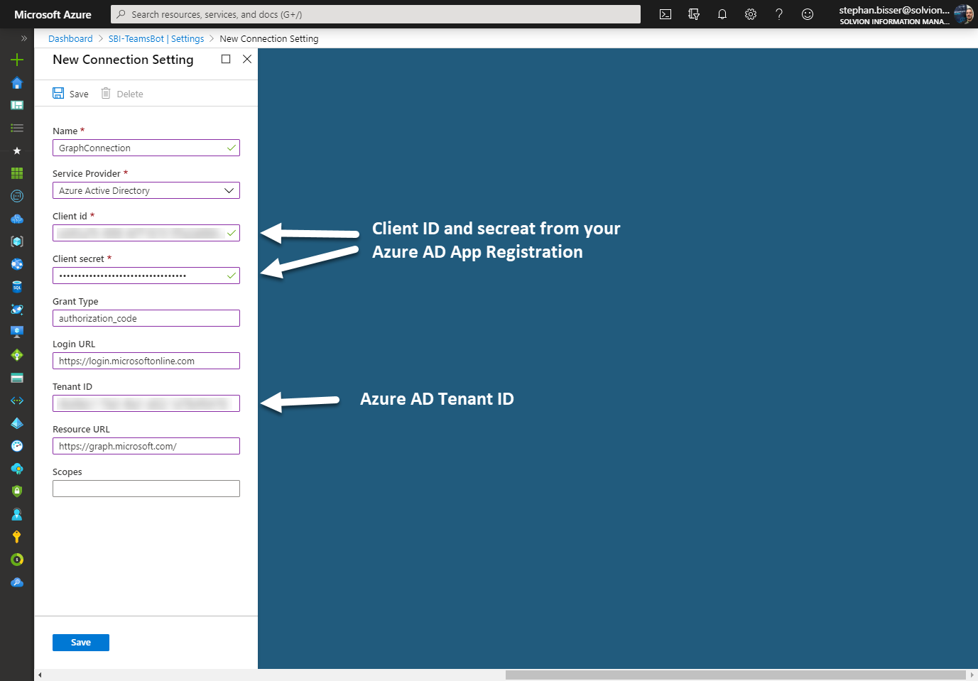Go to Home via house icon

click(17, 82)
